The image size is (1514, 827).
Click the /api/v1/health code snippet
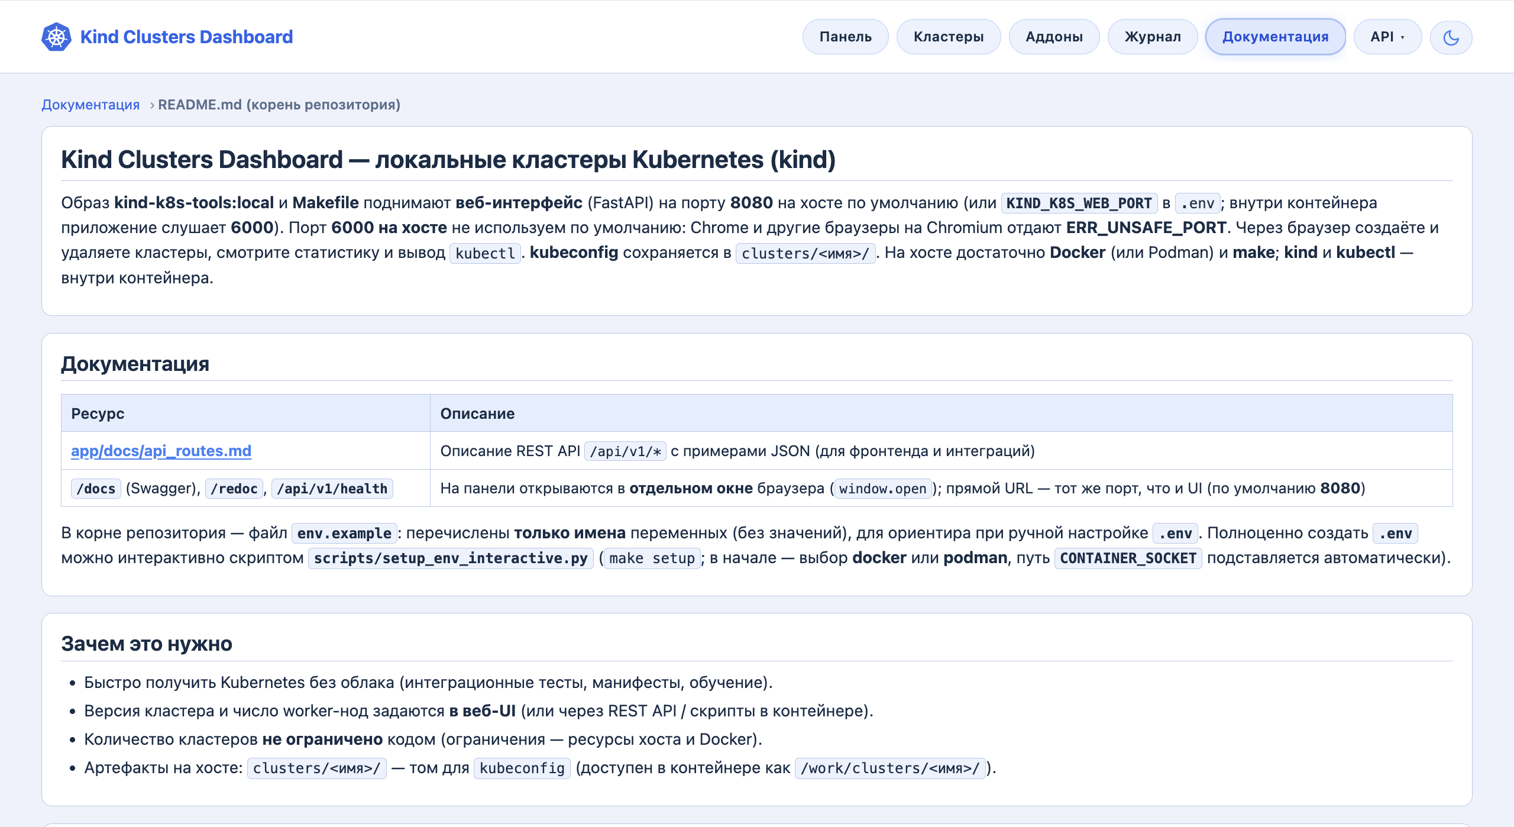point(332,489)
